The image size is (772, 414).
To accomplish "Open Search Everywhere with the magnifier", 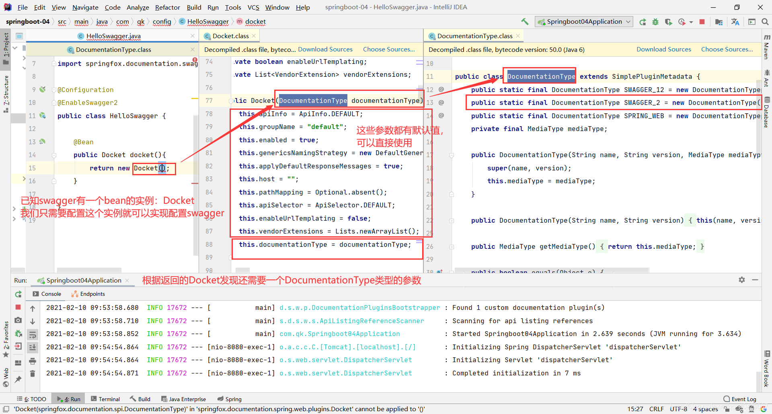I will [765, 22].
